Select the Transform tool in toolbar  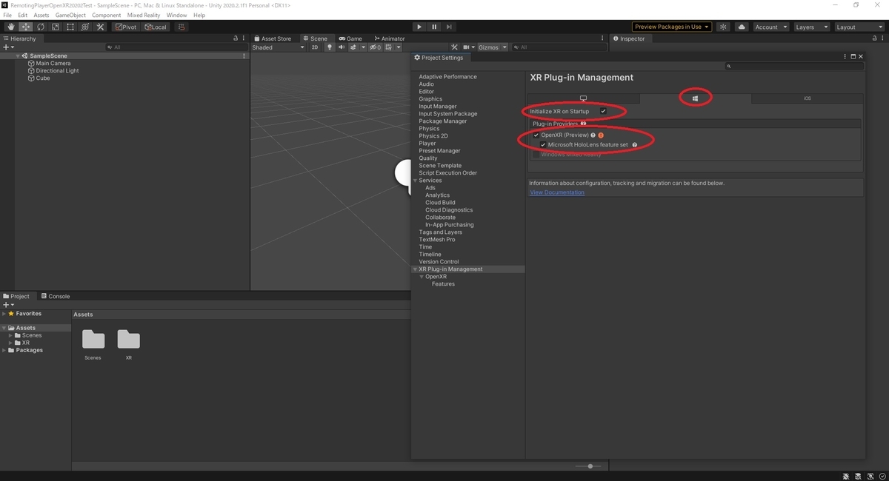(x=84, y=27)
